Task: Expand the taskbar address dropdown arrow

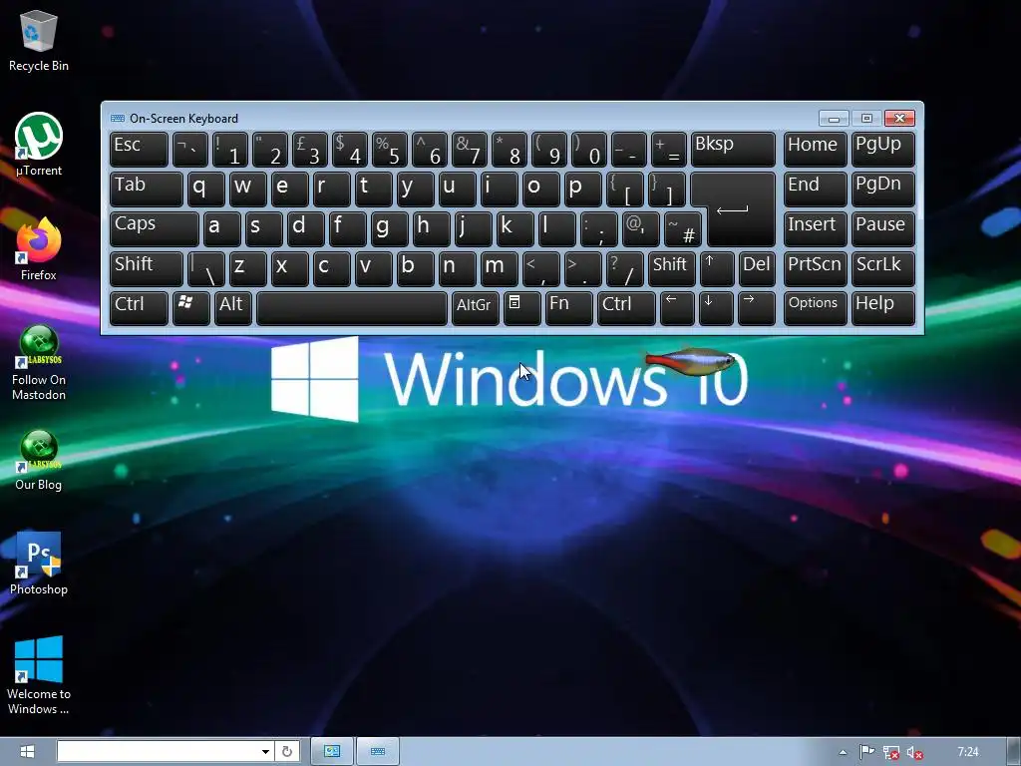Action: (x=265, y=752)
